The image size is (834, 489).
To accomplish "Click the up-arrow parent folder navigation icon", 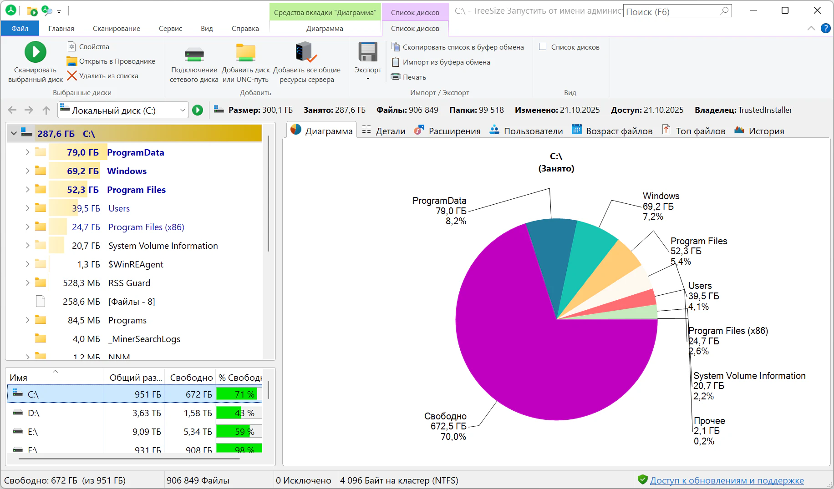I will tap(46, 110).
